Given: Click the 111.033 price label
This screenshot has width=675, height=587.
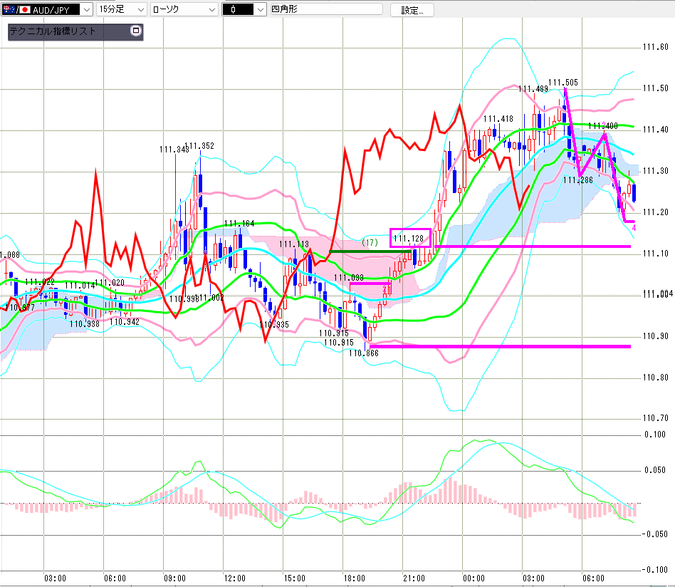Looking at the screenshot, I should (349, 278).
